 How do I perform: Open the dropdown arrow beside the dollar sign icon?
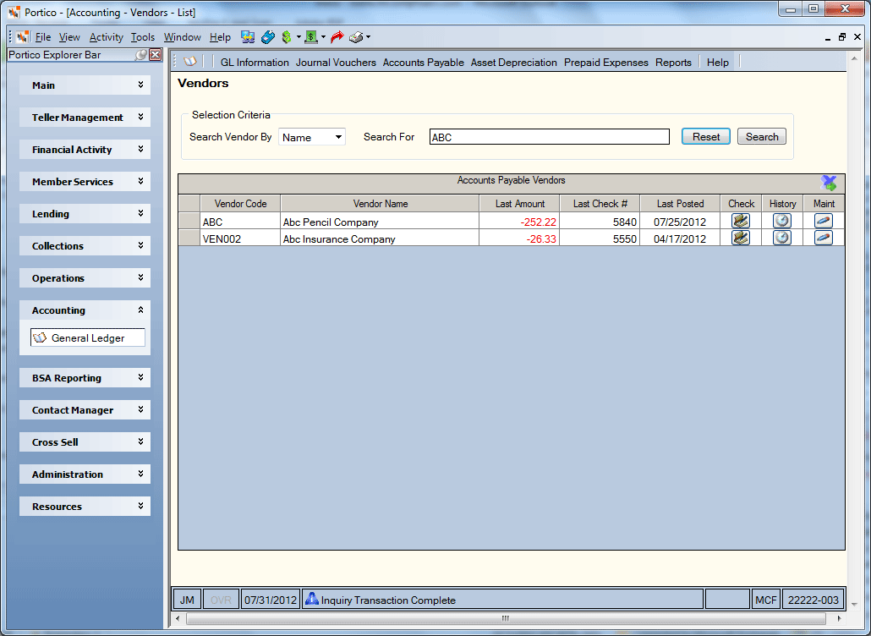point(299,37)
